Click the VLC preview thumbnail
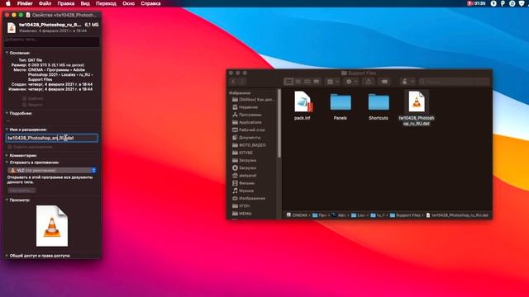This screenshot has height=297, width=529. (x=52, y=226)
